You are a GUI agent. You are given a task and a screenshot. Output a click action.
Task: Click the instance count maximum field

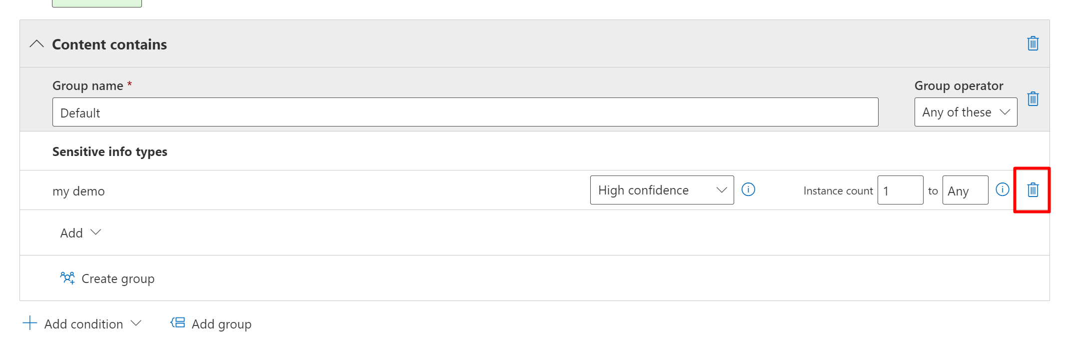(965, 190)
